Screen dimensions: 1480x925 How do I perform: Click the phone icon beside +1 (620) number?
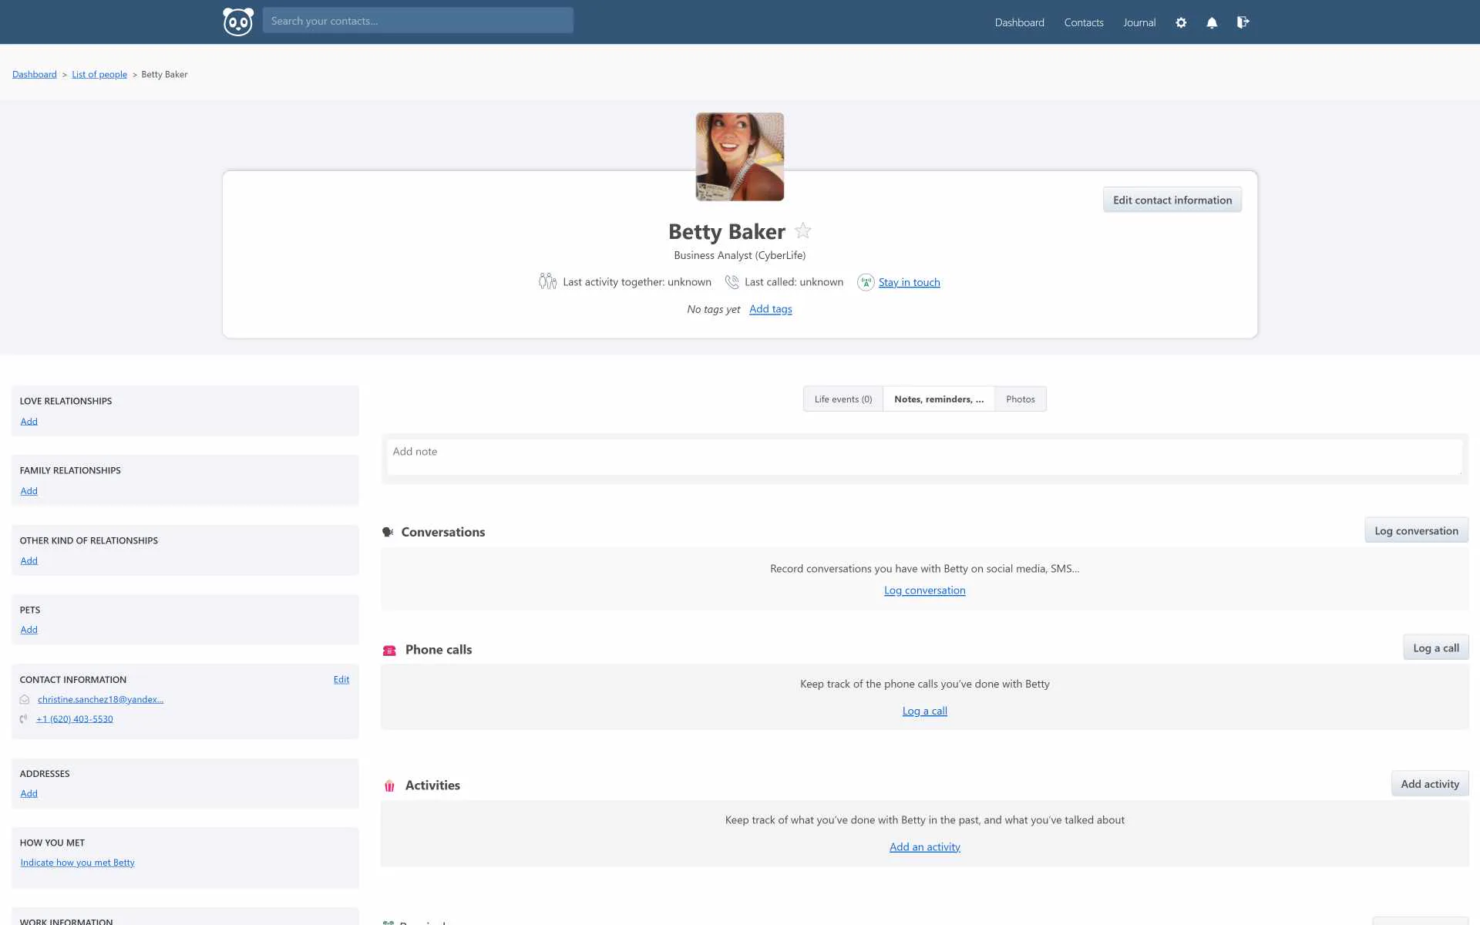coord(24,719)
